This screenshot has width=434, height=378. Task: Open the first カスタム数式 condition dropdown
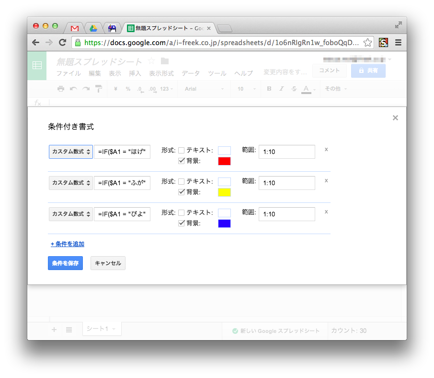(x=70, y=152)
